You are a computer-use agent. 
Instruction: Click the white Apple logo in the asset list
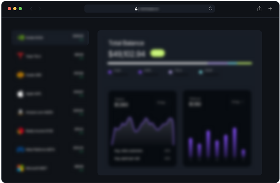coord(21,94)
